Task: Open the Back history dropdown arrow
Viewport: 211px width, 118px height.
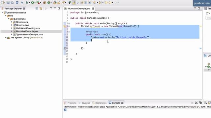Action: pos(112,3)
